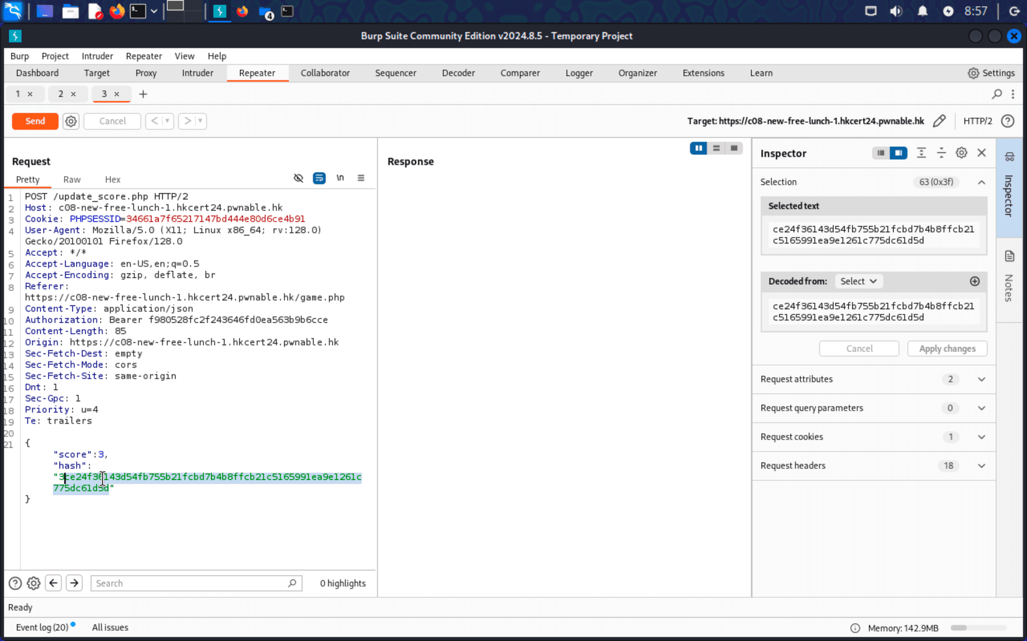Image resolution: width=1027 pixels, height=641 pixels.
Task: Open the Decoded from Select dropdown
Action: point(858,281)
